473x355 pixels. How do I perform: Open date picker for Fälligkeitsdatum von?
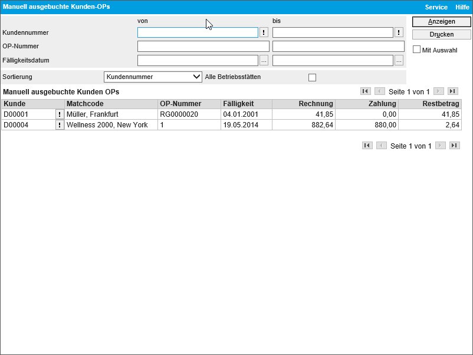tap(264, 61)
